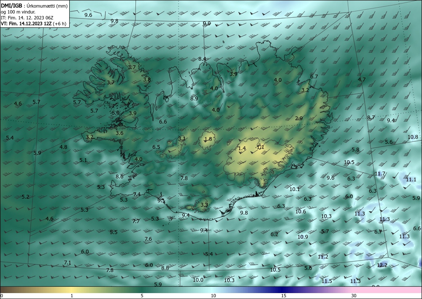422x299 pixels.
Task: Click the map value 10.9
Action: tap(303, 237)
